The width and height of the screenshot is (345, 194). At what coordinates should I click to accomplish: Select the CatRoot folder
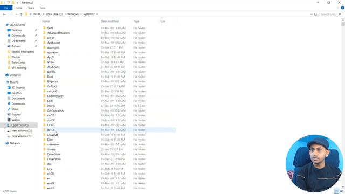pos(52,86)
